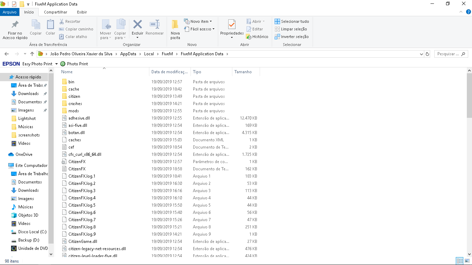This screenshot has width=472, height=265.
Task: Create a new folder with Nova pasta
Action: [x=175, y=29]
